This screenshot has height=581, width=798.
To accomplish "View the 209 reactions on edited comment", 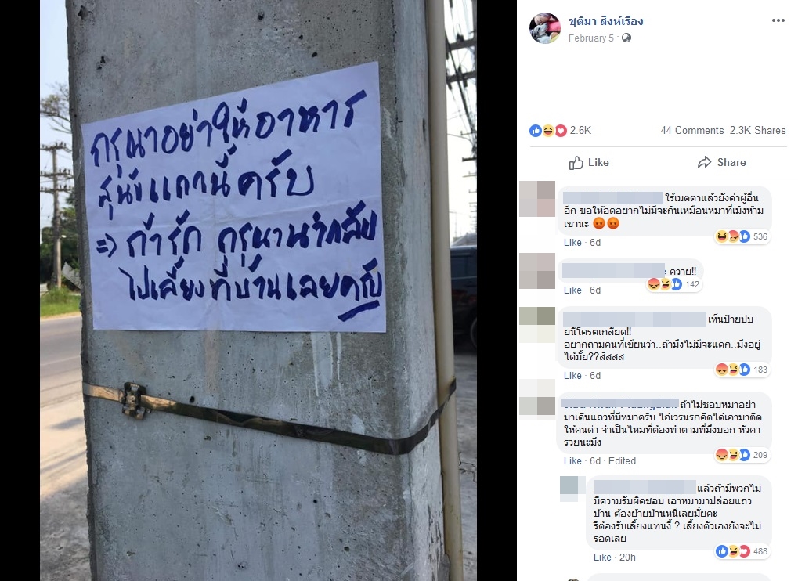I will (742, 456).
